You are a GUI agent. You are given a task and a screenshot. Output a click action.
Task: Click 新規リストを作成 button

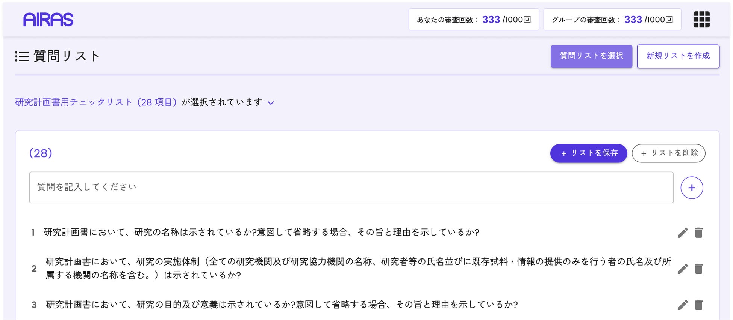(x=678, y=56)
